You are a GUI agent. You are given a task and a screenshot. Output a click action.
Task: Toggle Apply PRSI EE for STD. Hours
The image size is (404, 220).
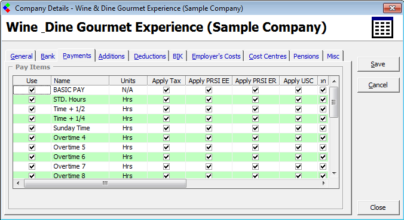(x=209, y=99)
